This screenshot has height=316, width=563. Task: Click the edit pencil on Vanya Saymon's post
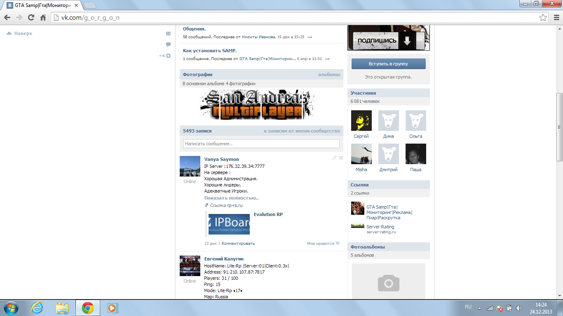pyautogui.click(x=335, y=158)
